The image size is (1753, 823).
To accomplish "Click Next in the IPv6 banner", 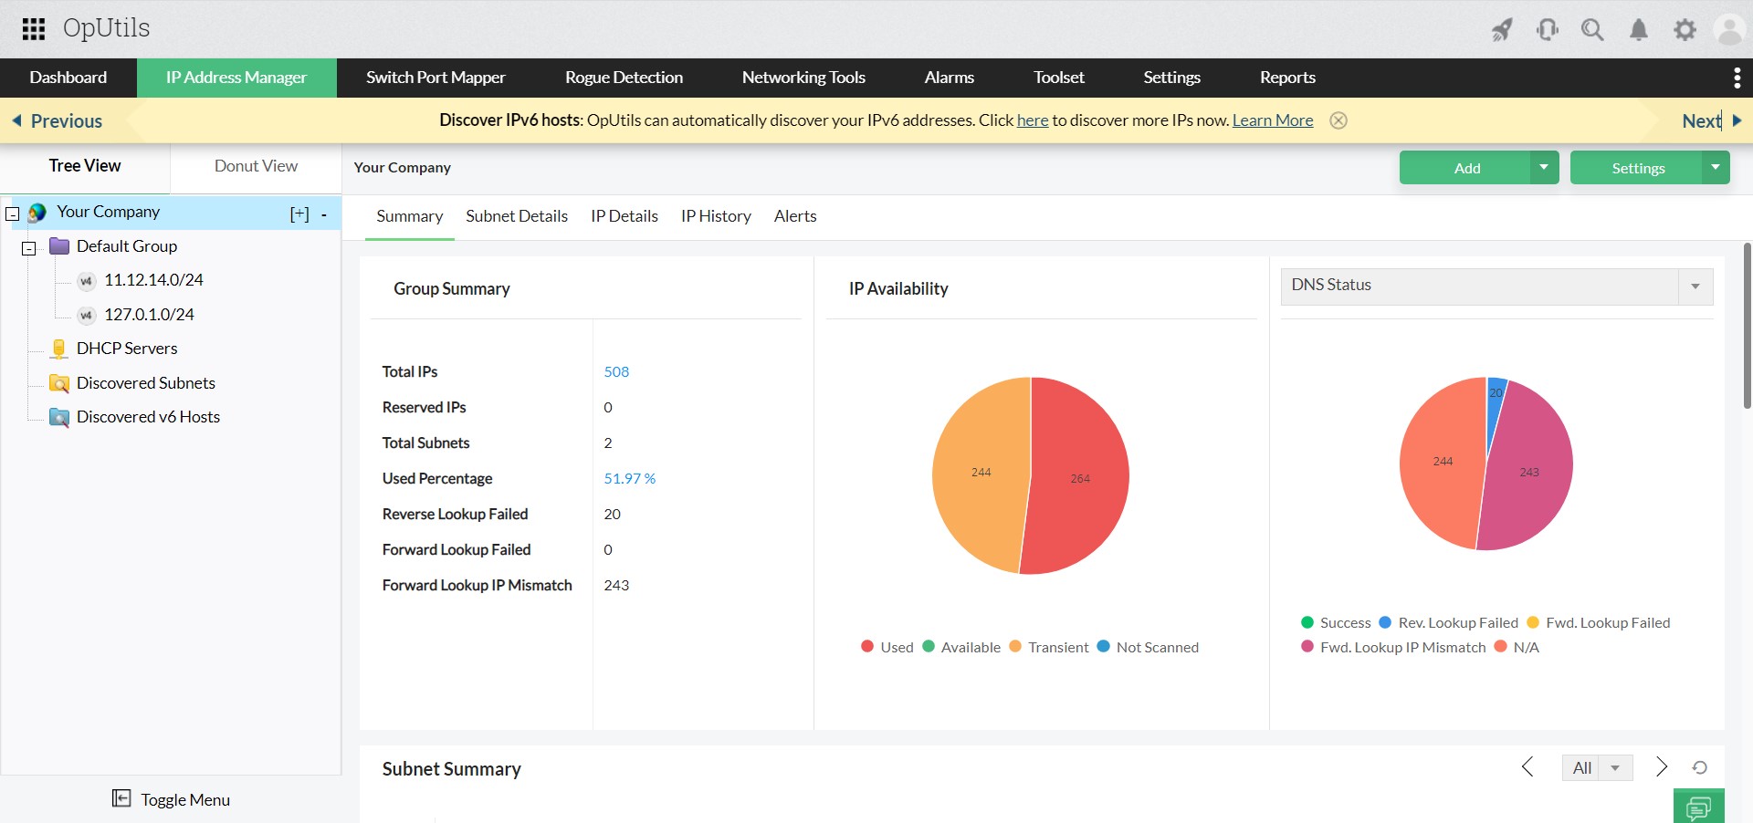I will [x=1700, y=120].
